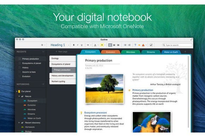Screen dimensions: 205x137
Task: Insert a bulleted list
Action: 125,45
